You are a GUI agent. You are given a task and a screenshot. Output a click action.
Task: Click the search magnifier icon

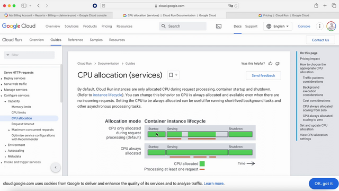point(164,26)
